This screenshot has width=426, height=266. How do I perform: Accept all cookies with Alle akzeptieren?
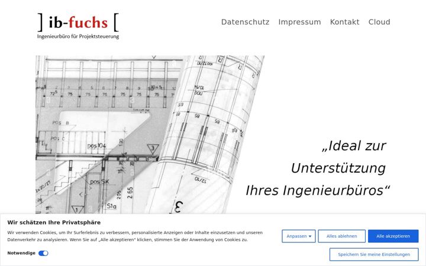pos(393,236)
